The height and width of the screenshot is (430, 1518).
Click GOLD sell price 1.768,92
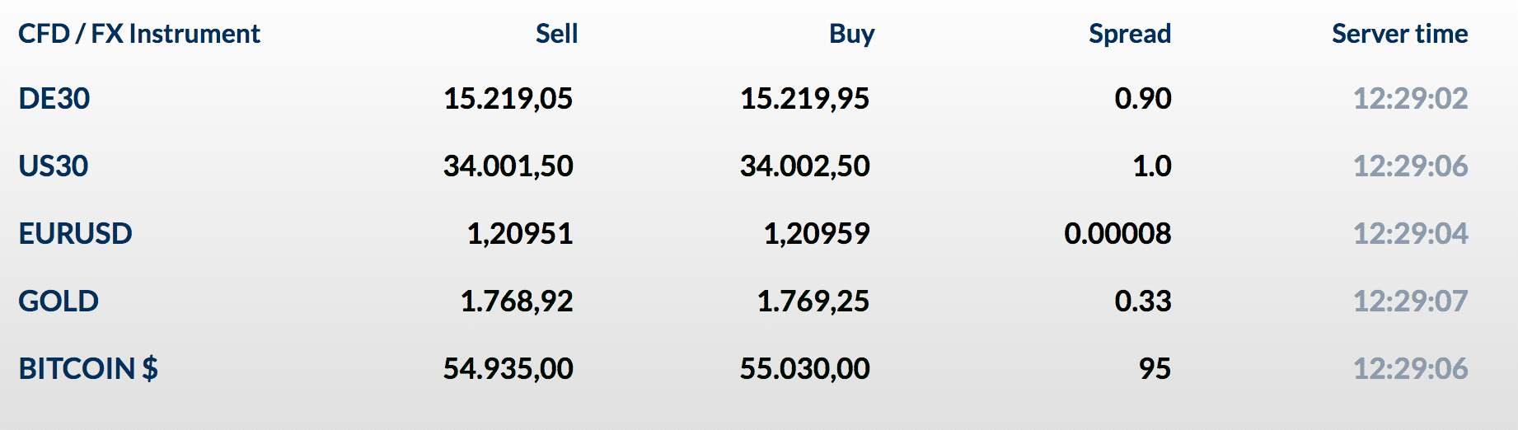coord(516,301)
